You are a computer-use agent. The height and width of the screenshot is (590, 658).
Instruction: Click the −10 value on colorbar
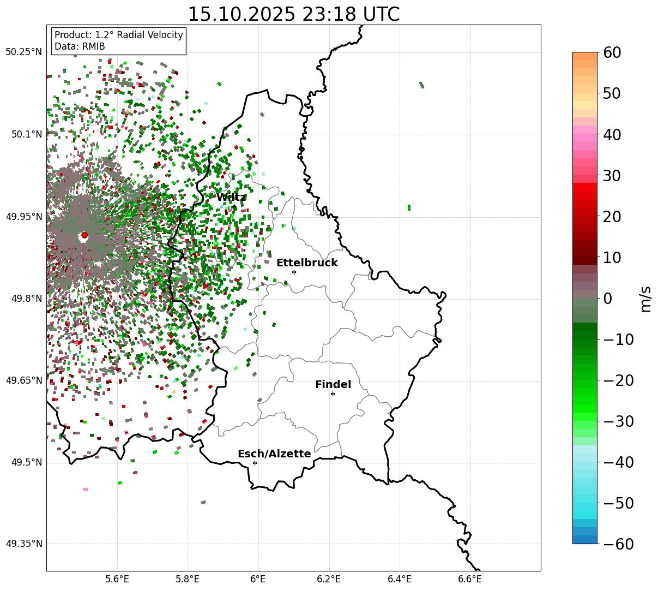point(618,339)
